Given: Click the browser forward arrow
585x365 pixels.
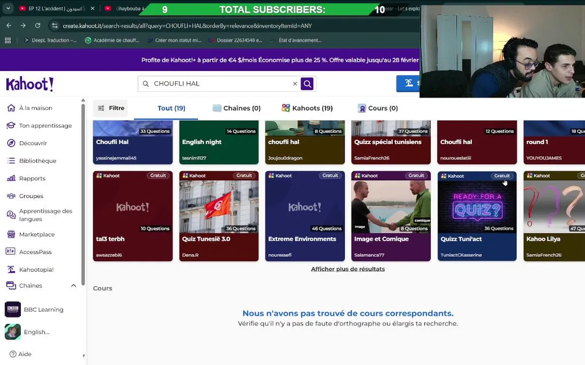Looking at the screenshot, I should pyautogui.click(x=23, y=25).
